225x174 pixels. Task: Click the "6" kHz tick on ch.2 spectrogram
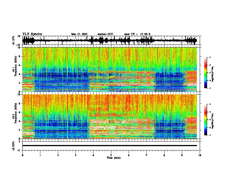click(20, 112)
